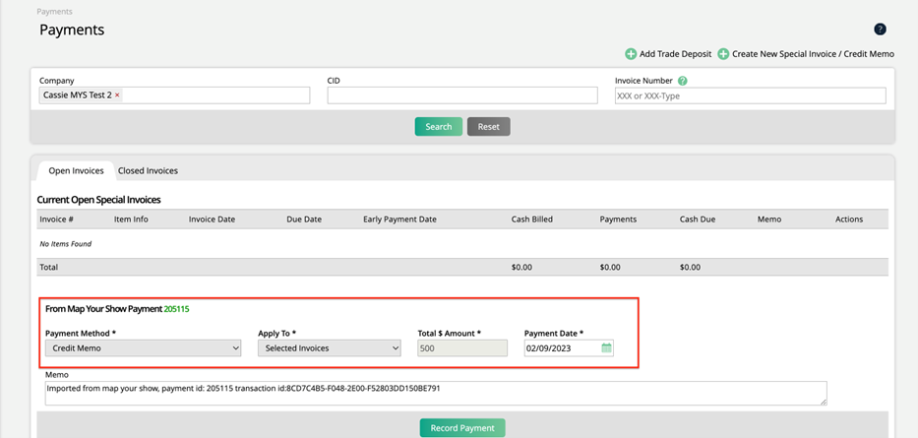Click the Create New Special Invoice plus icon
Viewport: 918px width, 438px height.
pyautogui.click(x=723, y=54)
